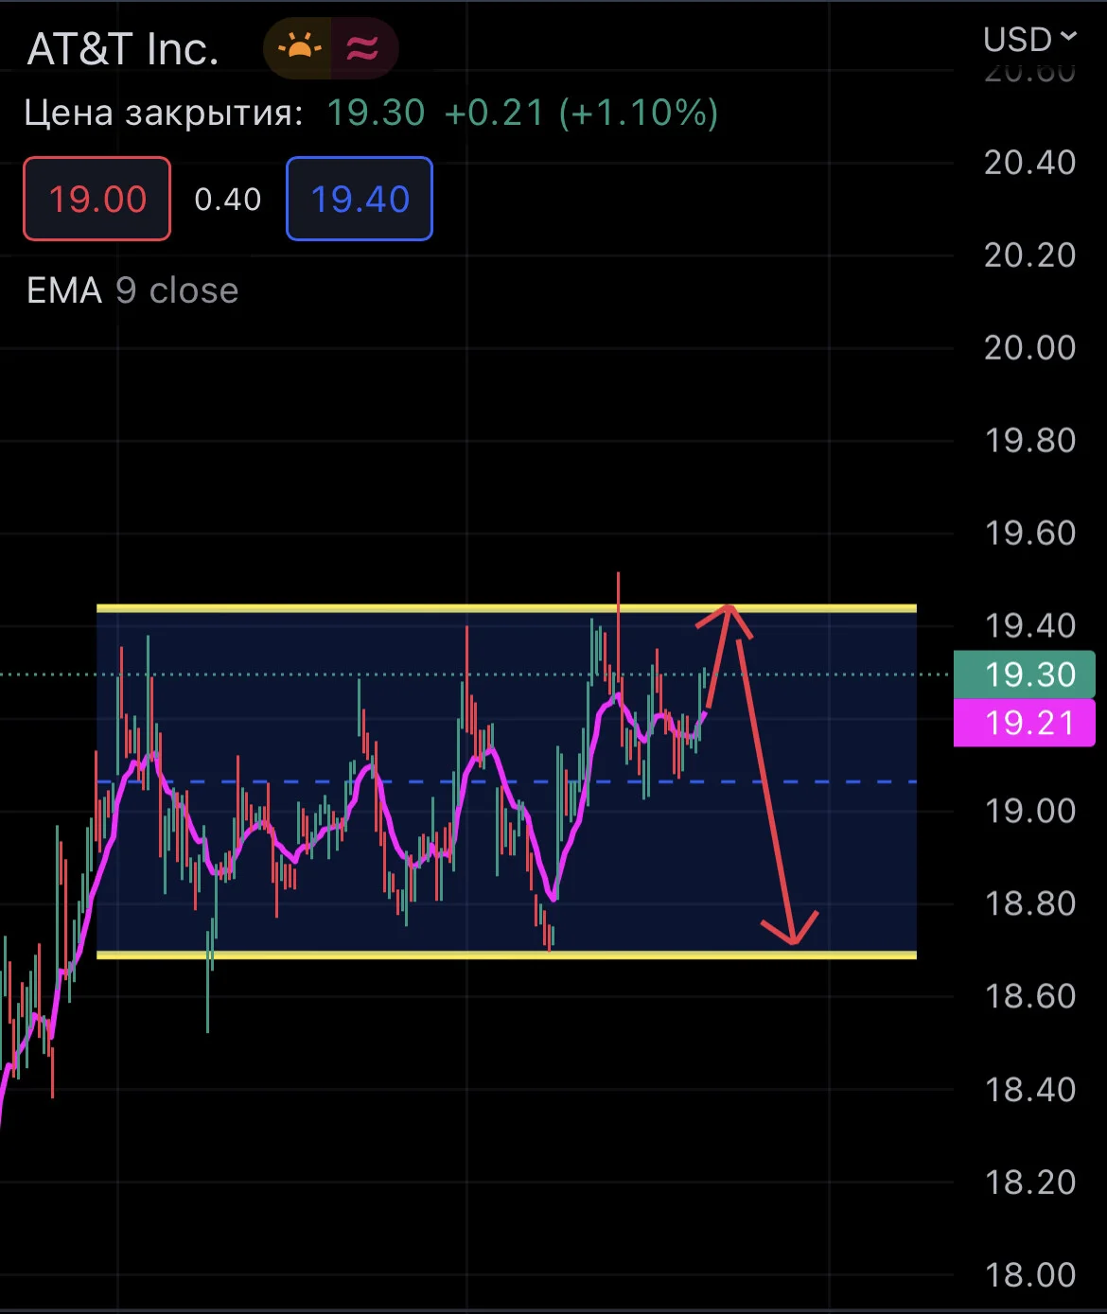Click the sun market session icon
This screenshot has width=1107, height=1314.
point(298,47)
